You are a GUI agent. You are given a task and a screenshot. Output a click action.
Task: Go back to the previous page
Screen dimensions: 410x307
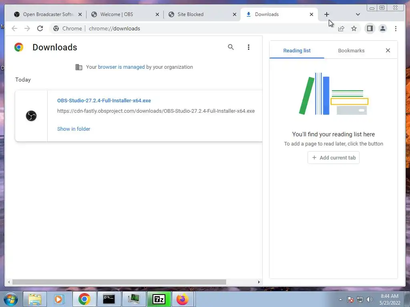tap(14, 28)
